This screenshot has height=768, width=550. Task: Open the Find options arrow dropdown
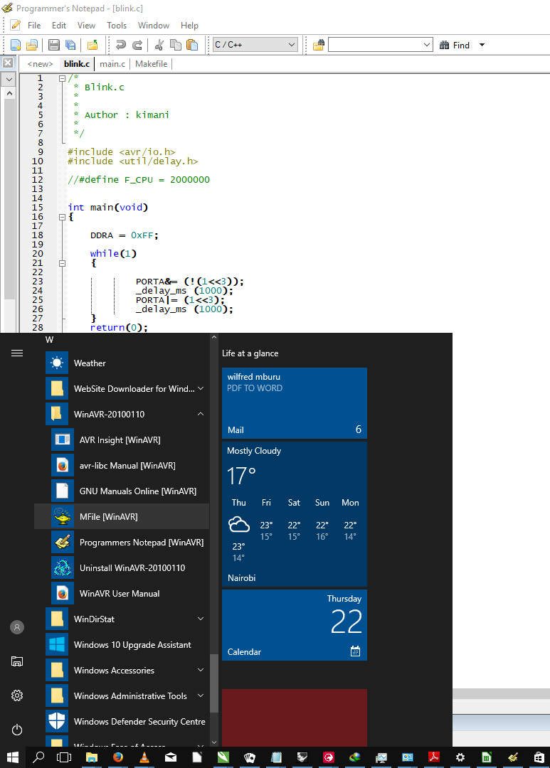pyautogui.click(x=482, y=45)
